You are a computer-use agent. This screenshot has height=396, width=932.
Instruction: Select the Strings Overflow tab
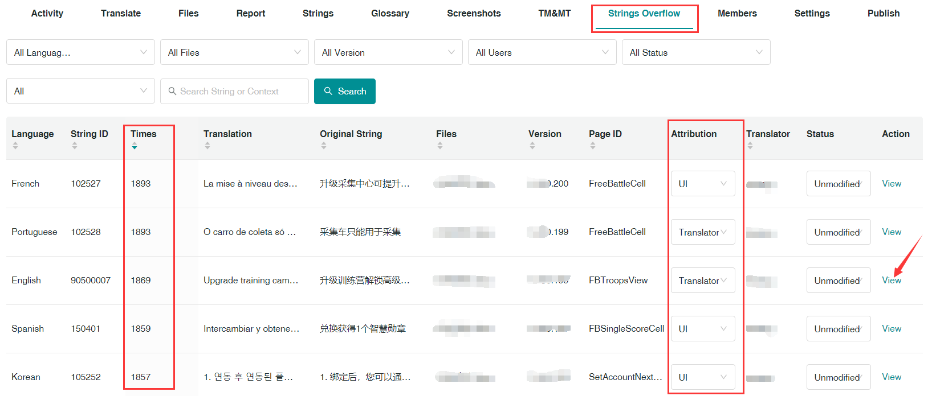(644, 13)
